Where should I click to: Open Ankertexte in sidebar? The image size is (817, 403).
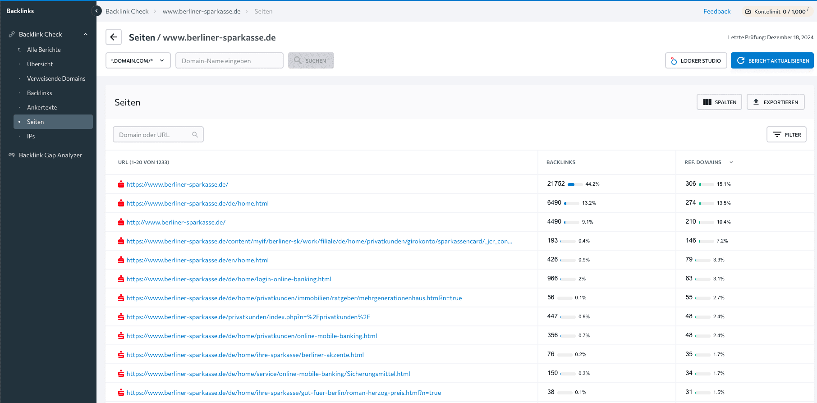pos(42,107)
